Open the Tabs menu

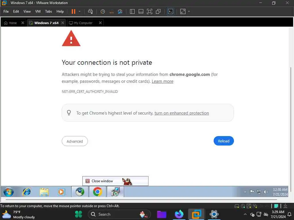(x=48, y=11)
